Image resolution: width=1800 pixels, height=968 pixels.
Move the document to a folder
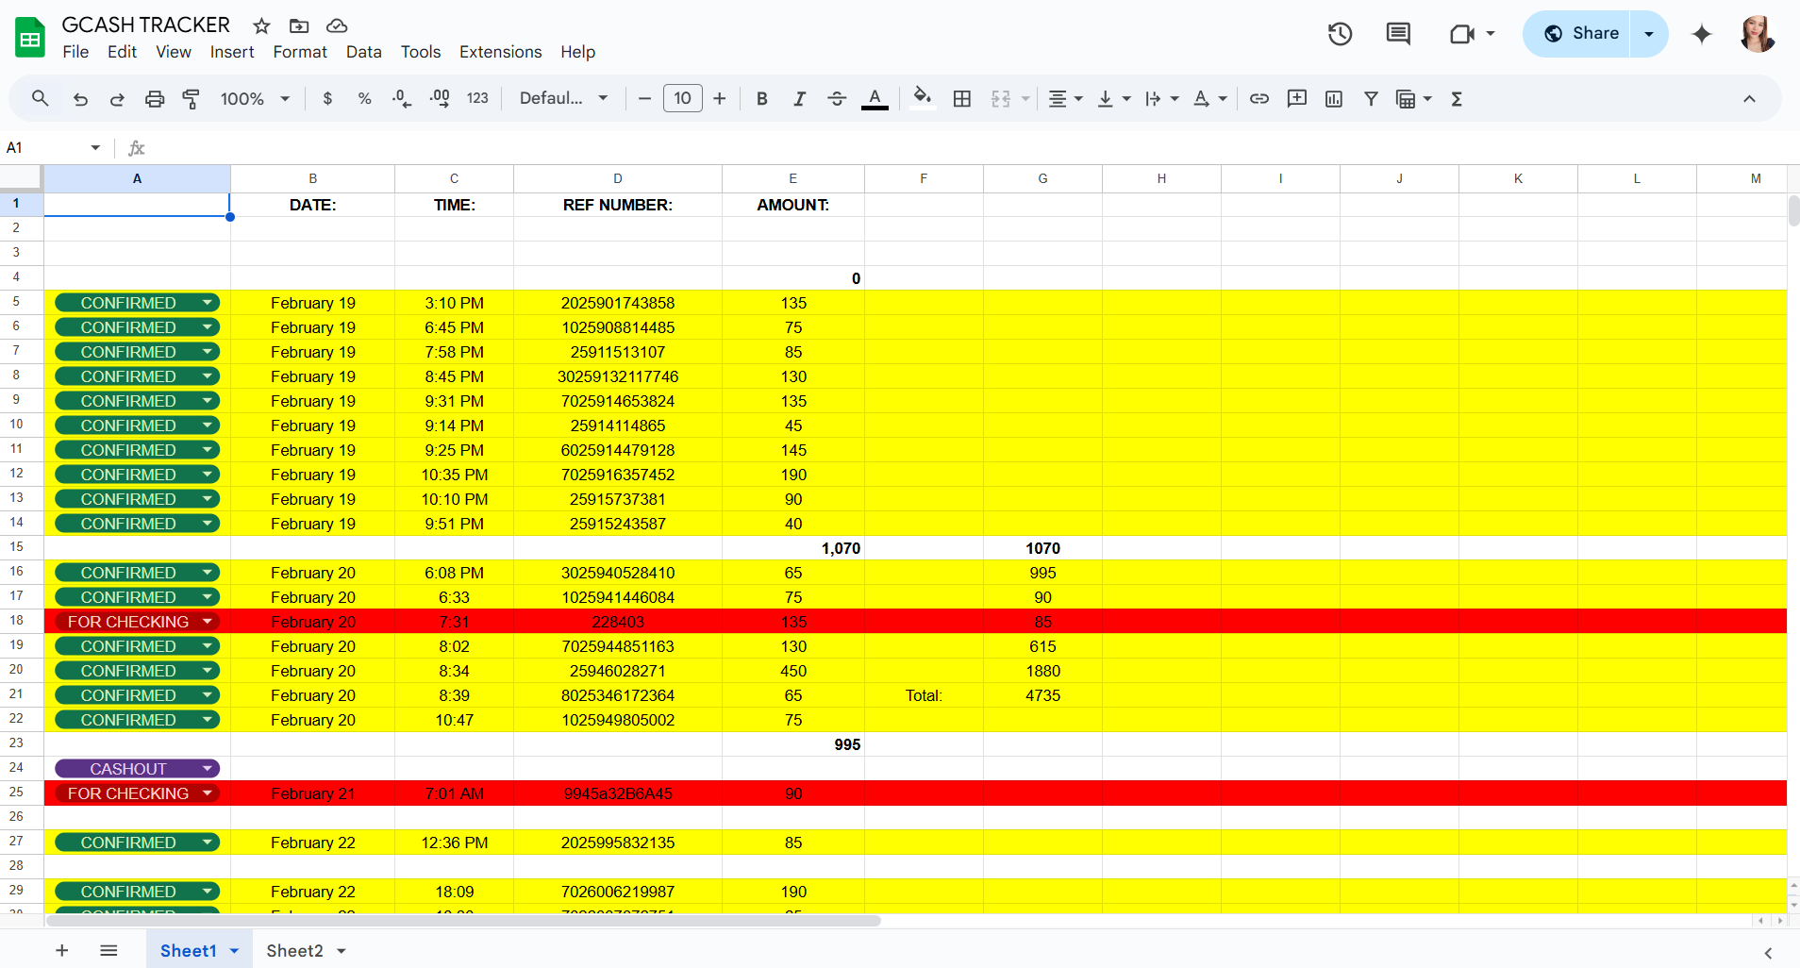(299, 25)
